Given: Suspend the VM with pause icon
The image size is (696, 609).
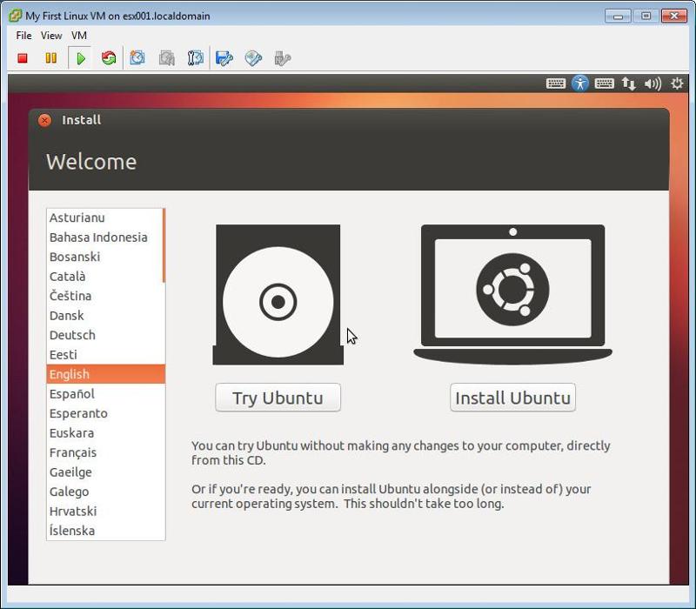Looking at the screenshot, I should point(51,58).
